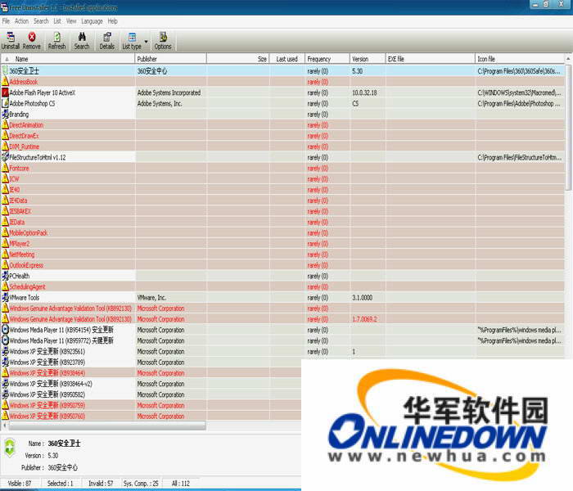The image size is (573, 491).
Task: Click the warning icon beside OutlookExpress
Action: click(5, 265)
